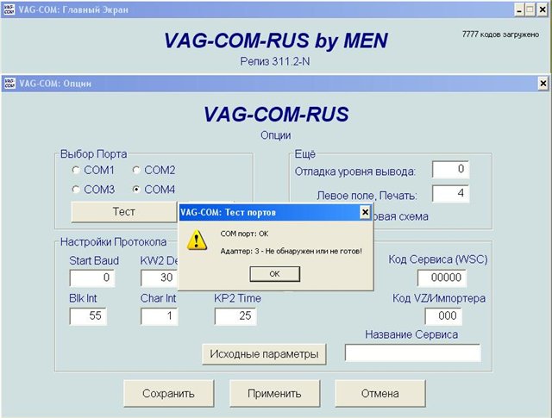Click the Сохранить button

pyautogui.click(x=169, y=393)
